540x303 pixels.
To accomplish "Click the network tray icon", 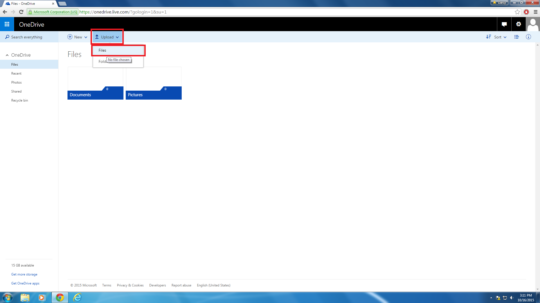I will (x=505, y=298).
